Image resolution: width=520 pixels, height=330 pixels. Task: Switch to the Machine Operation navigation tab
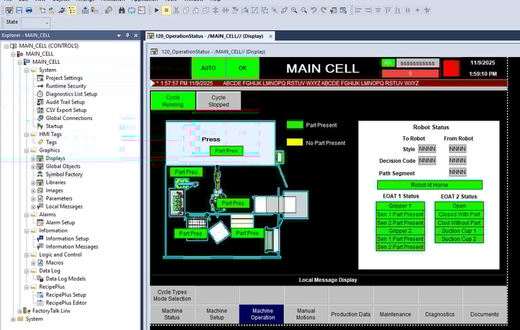[x=262, y=314]
